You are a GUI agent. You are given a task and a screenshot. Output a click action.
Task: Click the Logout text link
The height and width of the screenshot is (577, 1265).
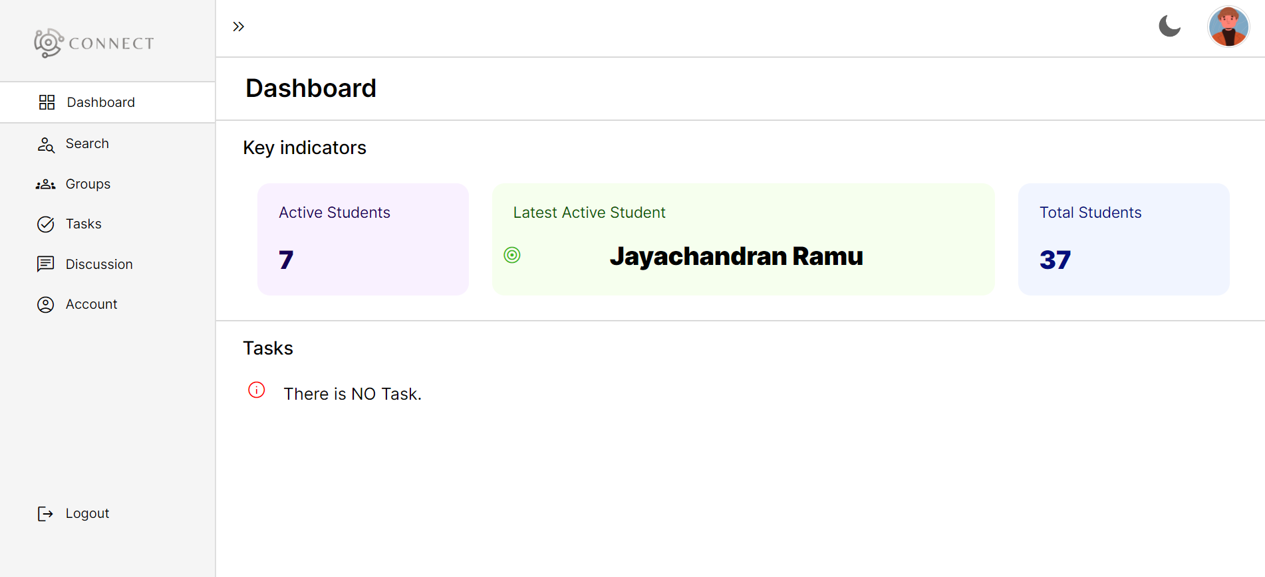87,514
